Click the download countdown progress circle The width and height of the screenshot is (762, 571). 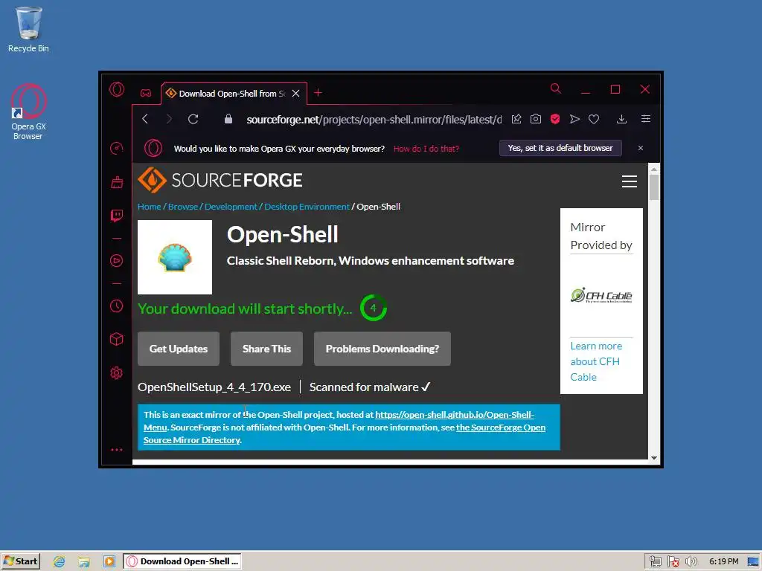(x=374, y=308)
